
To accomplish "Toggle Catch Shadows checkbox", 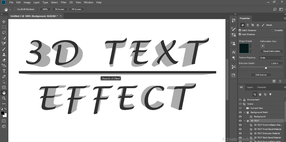I will pyautogui.click(x=240, y=30).
